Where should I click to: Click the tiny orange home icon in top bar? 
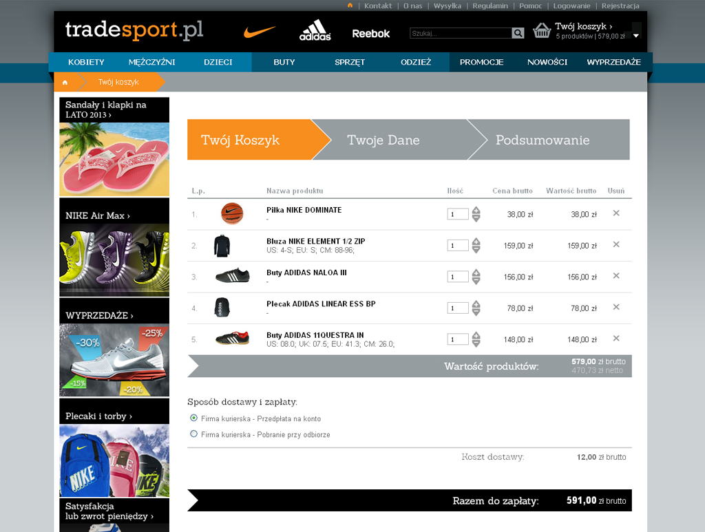[x=350, y=6]
